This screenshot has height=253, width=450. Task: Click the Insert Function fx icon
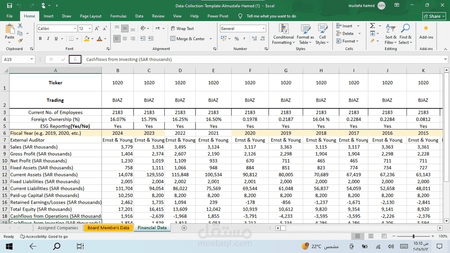[x=75, y=59]
